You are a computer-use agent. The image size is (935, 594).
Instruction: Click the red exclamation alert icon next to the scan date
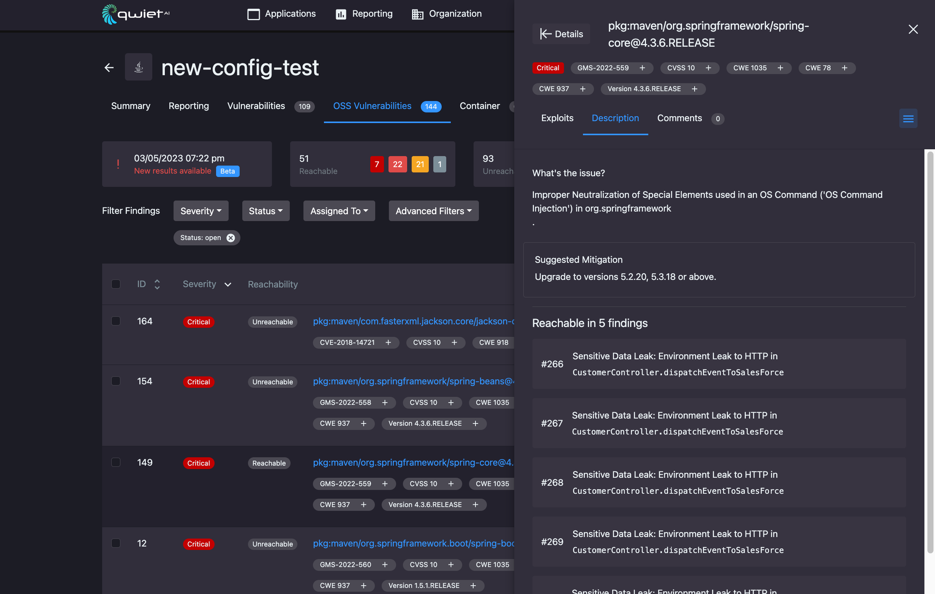click(x=118, y=164)
